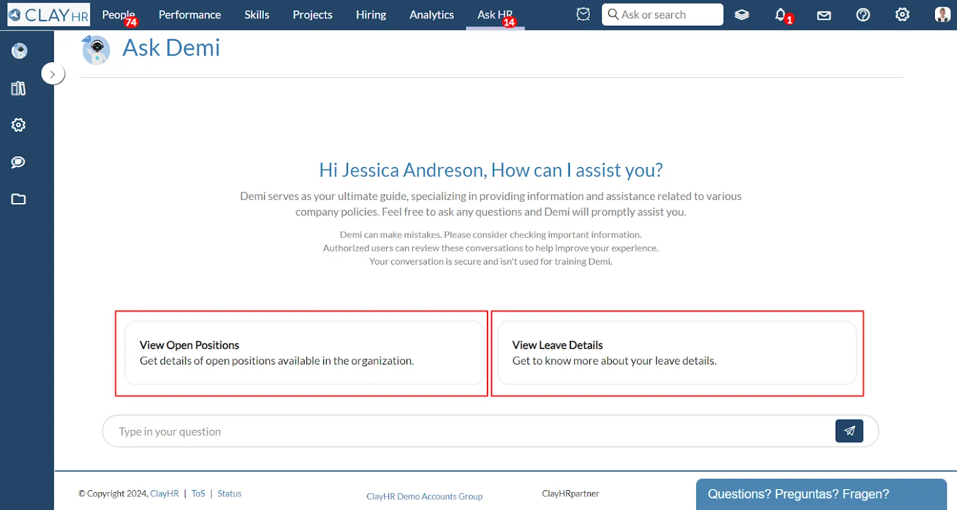Open the sidebar settings gear icon
957x510 pixels.
[x=19, y=125]
